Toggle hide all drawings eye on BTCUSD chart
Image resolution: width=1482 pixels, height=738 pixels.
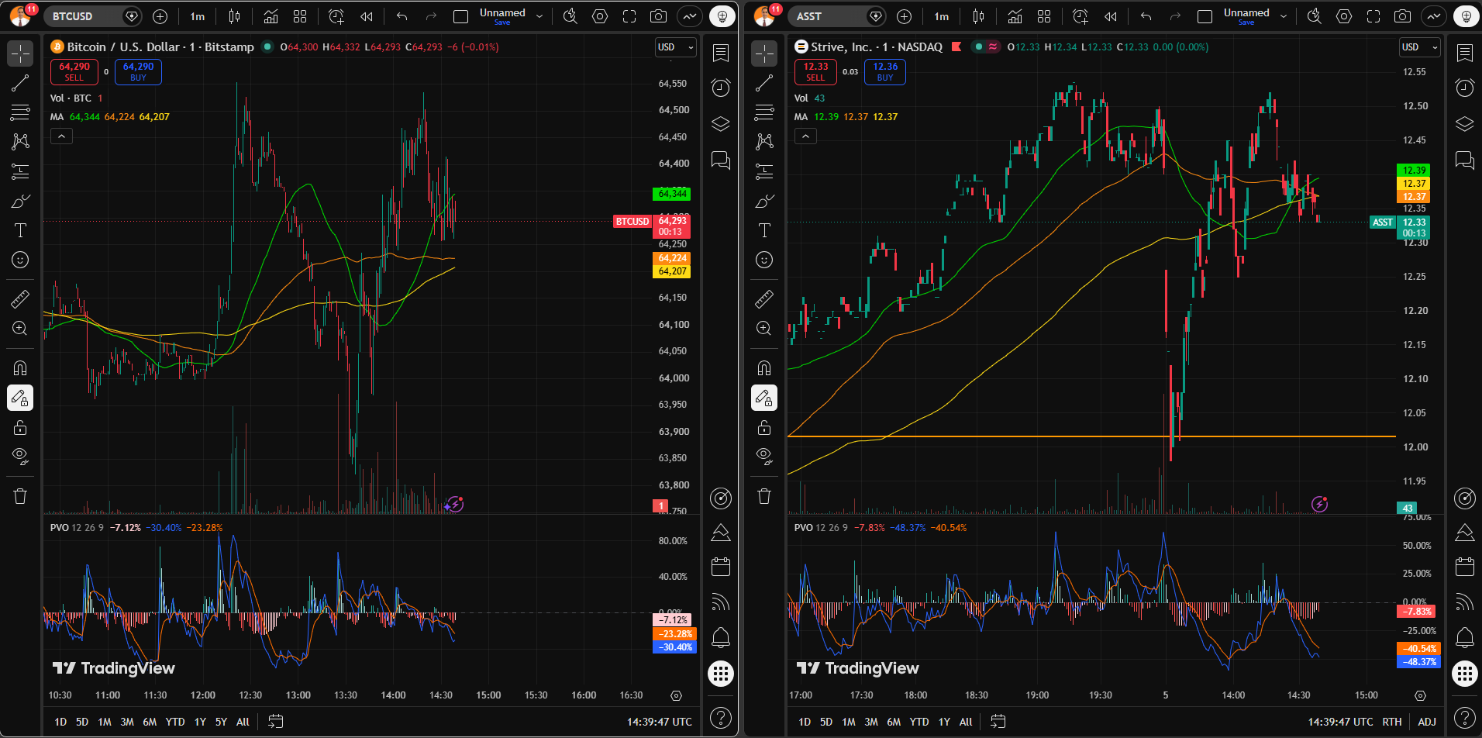(x=20, y=456)
